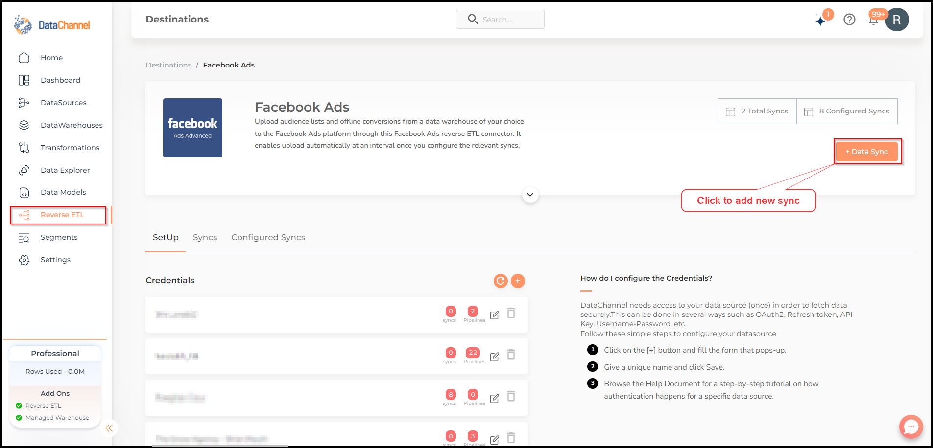Edit credential with 3 pipelines
This screenshot has height=448, width=933.
tap(495, 440)
